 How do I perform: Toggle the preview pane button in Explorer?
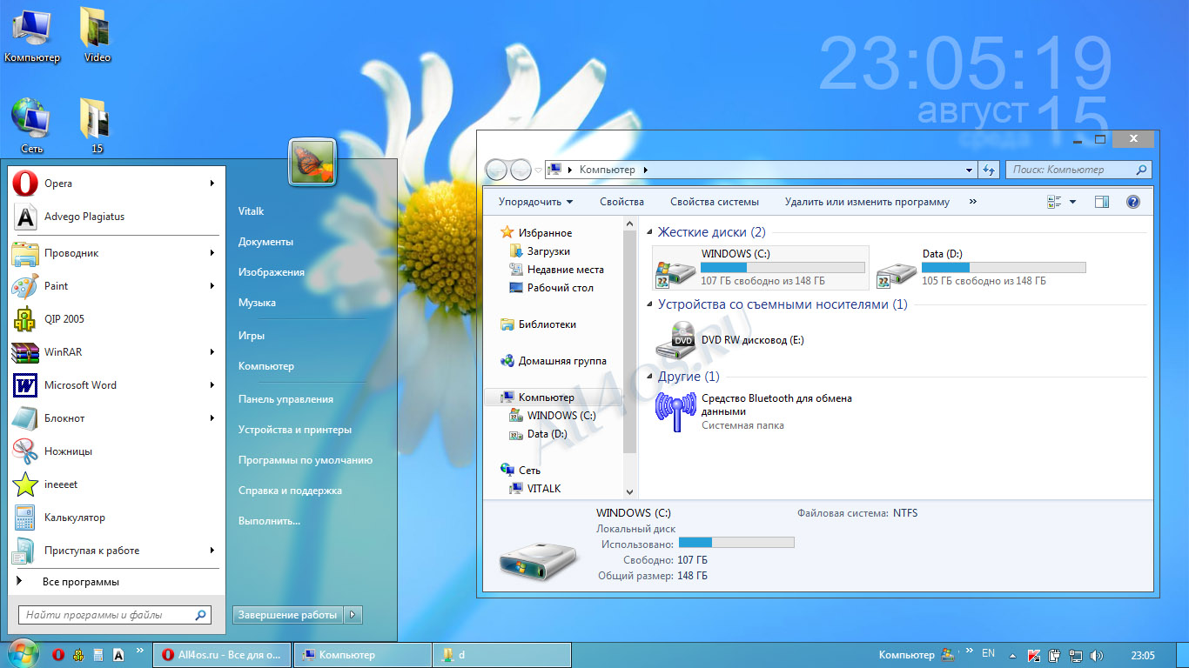coord(1102,202)
